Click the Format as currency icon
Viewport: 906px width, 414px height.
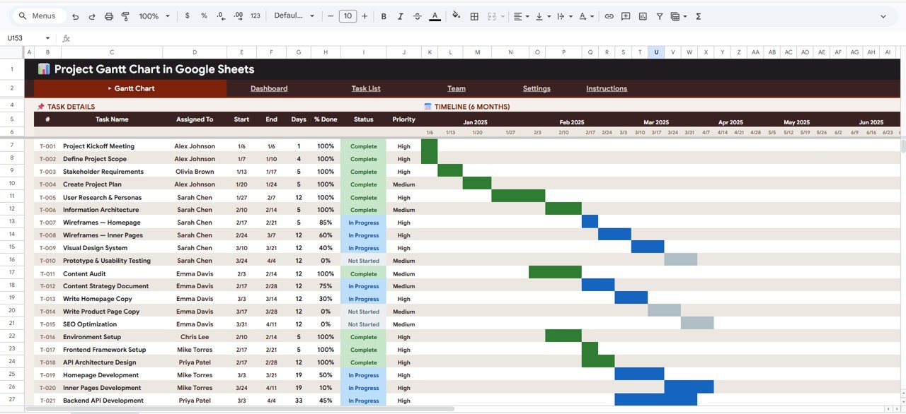[187, 16]
